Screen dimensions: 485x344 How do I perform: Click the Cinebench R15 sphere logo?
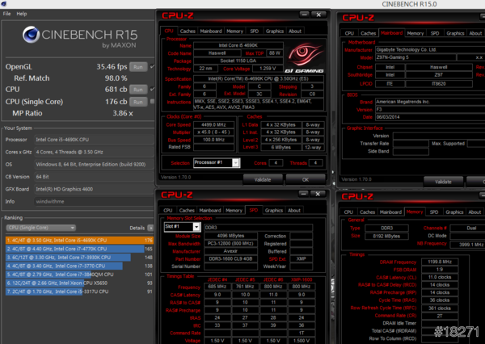click(x=32, y=35)
